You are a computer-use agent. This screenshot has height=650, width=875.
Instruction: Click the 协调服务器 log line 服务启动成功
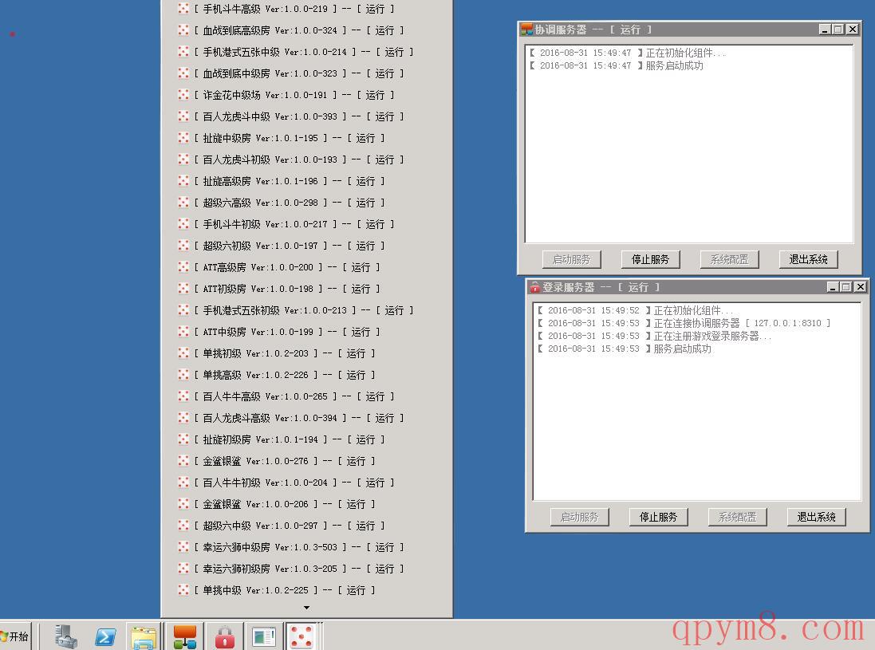tap(616, 66)
